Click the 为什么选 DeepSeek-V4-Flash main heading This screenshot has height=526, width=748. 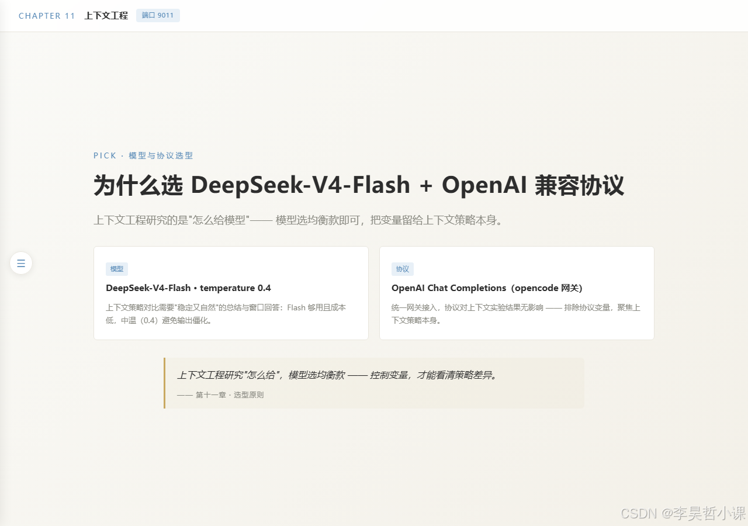pos(359,185)
